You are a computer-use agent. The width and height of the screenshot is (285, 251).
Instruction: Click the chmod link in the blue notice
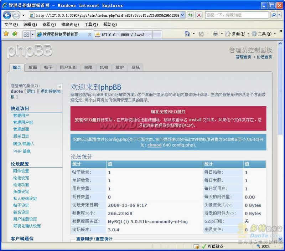[x=155, y=145]
